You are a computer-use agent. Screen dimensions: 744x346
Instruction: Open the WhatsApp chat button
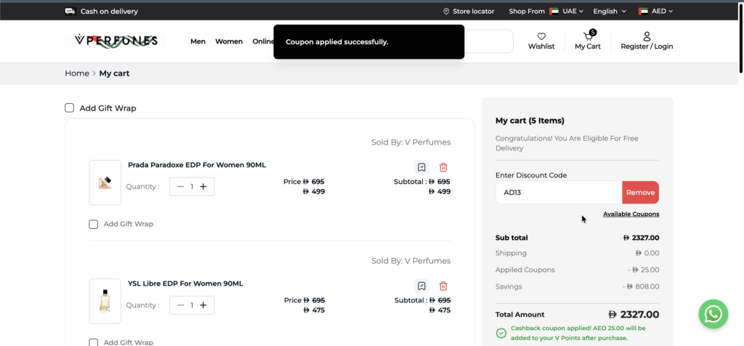713,314
